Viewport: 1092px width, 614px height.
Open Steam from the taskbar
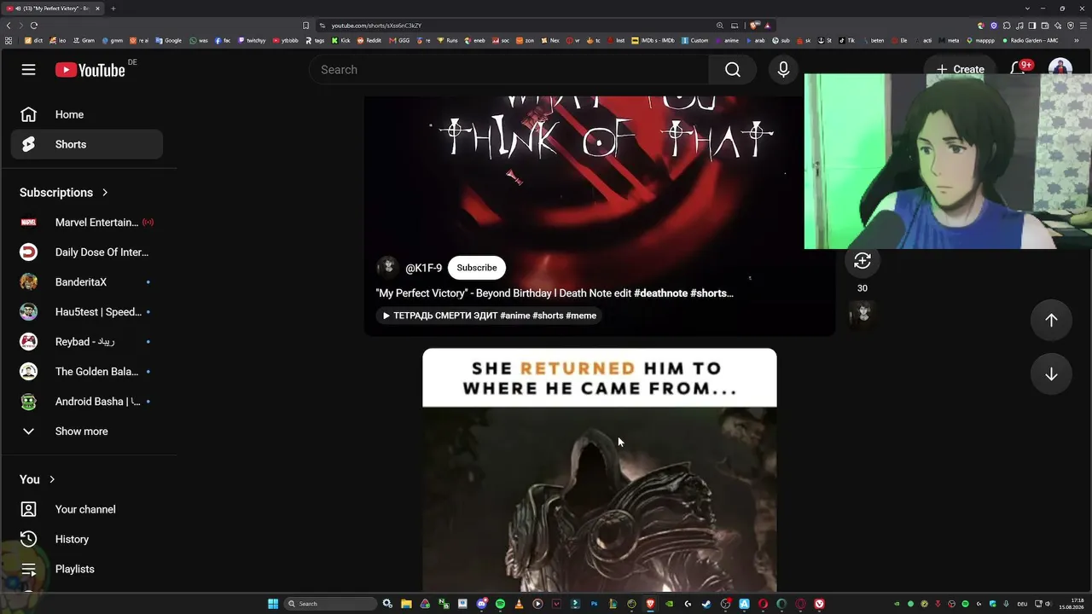[706, 604]
